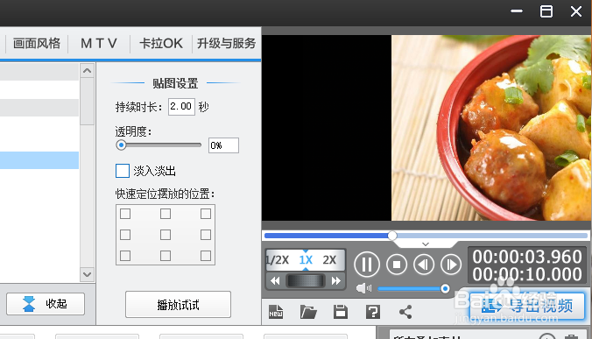Click the video progress bar handle
This screenshot has width=592, height=339.
click(x=392, y=236)
